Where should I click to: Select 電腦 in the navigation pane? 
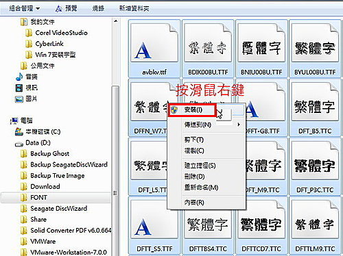(x=21, y=120)
